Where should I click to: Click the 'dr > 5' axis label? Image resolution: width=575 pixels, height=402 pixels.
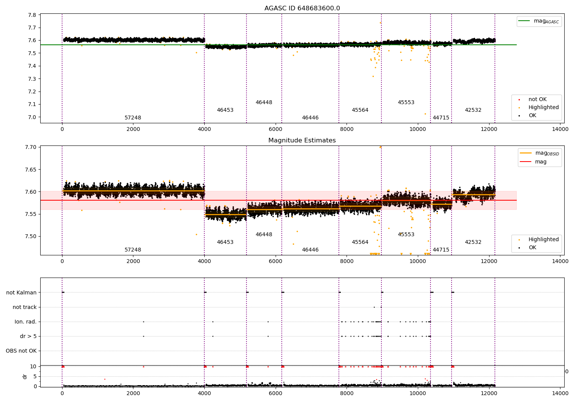click(x=28, y=337)
